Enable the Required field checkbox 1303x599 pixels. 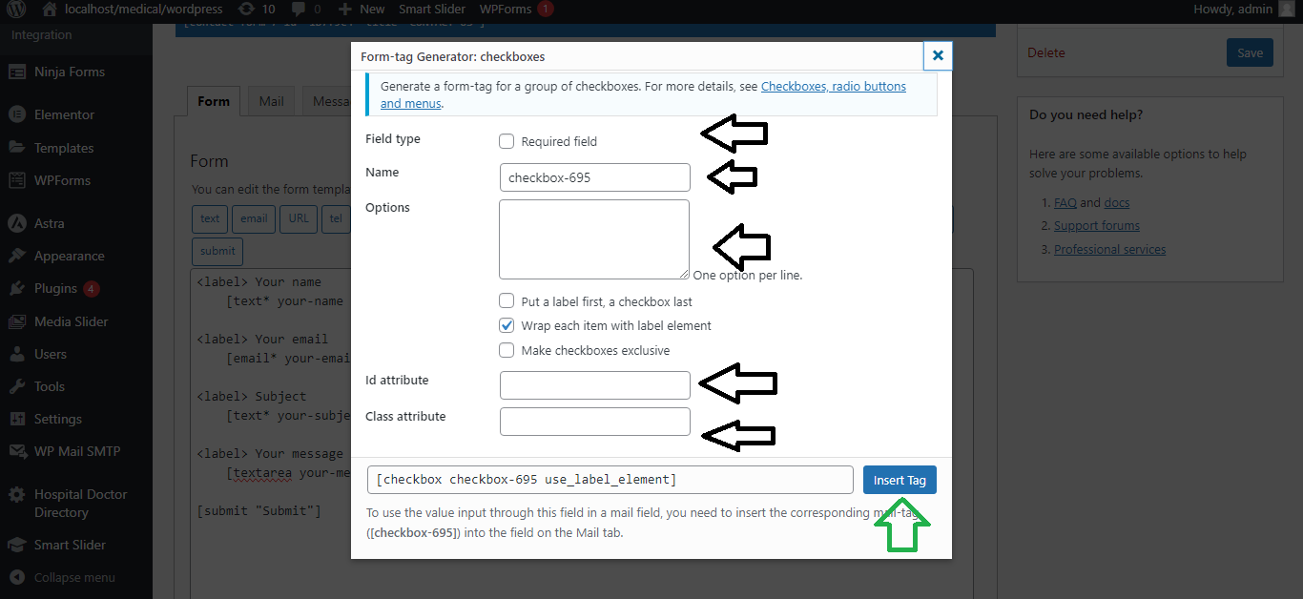coord(507,141)
